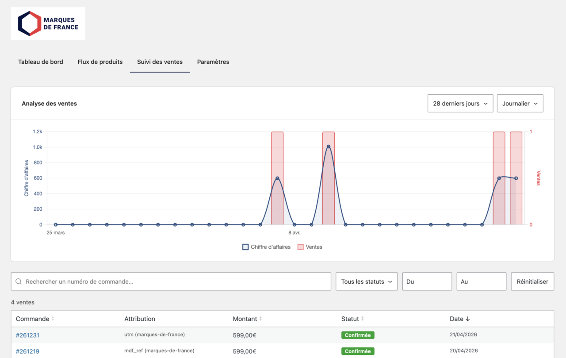Open the 28 derniers jours dropdown
566x358 pixels.
(x=460, y=104)
